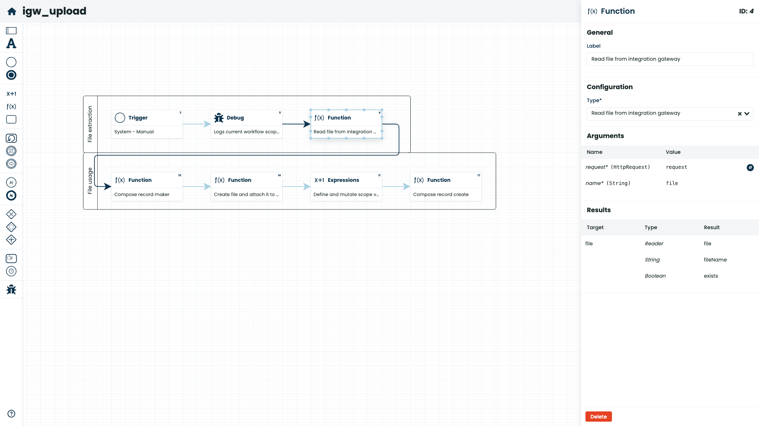This screenshot has width=759, height=426.
Task: Open the Type dropdown chevron
Action: pos(747,114)
